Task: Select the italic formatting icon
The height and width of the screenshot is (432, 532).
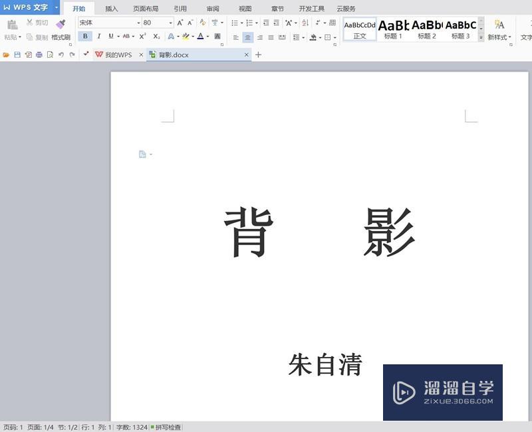Action: tap(98, 36)
